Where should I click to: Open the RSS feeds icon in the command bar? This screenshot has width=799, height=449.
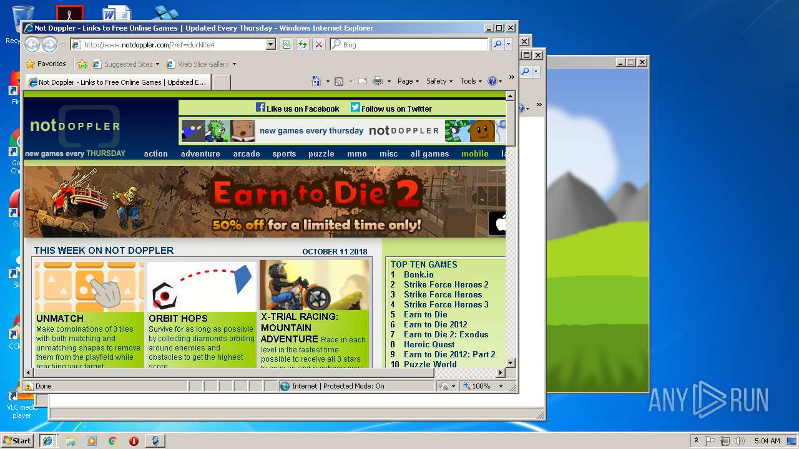click(x=339, y=81)
